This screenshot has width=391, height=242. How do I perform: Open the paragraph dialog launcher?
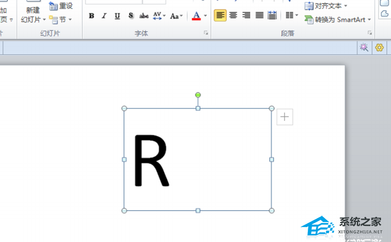(370, 33)
